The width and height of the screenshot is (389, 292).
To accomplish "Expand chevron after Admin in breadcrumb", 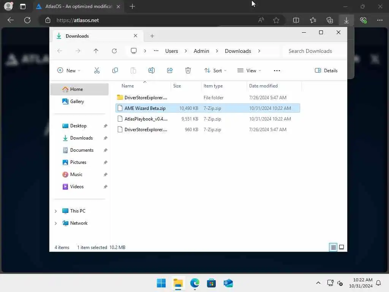I will point(217,51).
